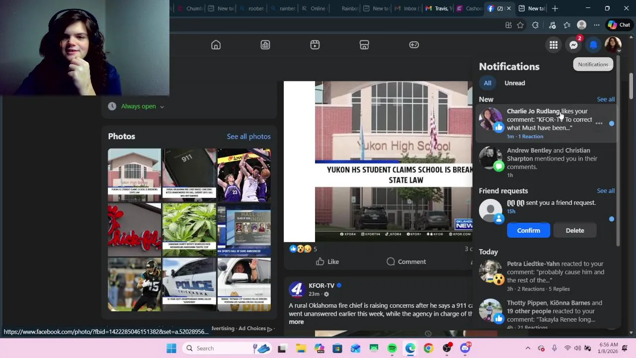Image resolution: width=636 pixels, height=358 pixels.
Task: Open the Windows Start menu
Action: 171,349
